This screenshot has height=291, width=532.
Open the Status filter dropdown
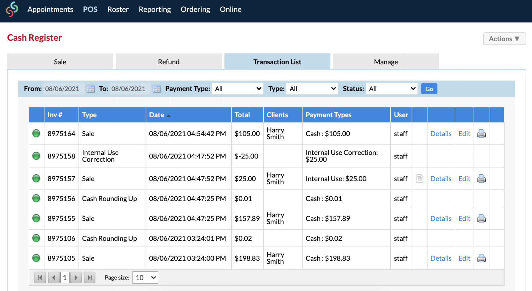pos(391,89)
